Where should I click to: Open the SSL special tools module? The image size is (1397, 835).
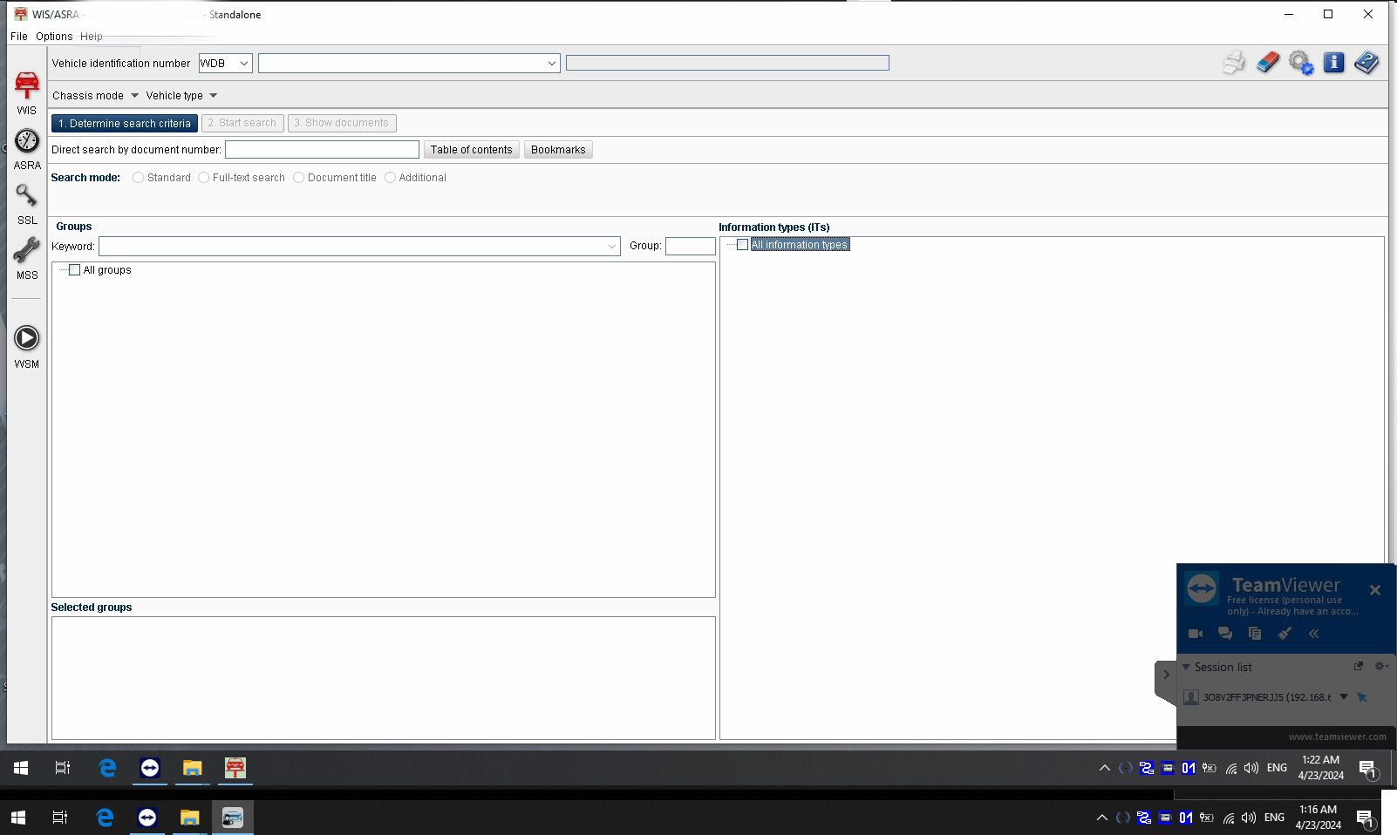pyautogui.click(x=27, y=205)
